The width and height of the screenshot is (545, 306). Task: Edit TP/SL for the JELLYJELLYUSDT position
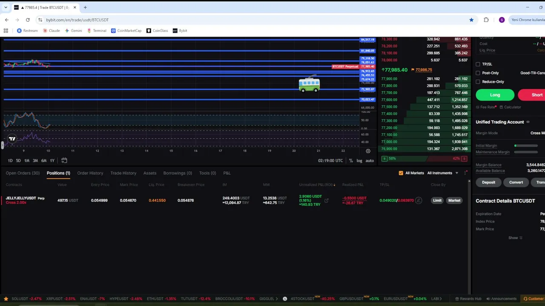pyautogui.click(x=418, y=200)
